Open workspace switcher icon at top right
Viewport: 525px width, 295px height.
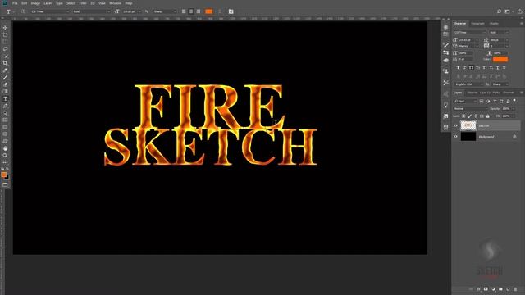(508, 11)
